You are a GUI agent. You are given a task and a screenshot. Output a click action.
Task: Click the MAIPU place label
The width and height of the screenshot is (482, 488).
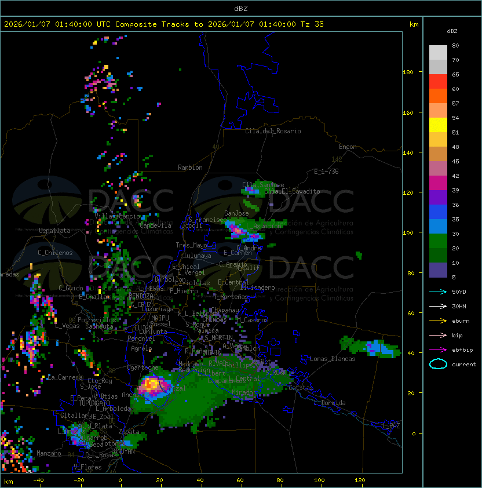(x=160, y=318)
